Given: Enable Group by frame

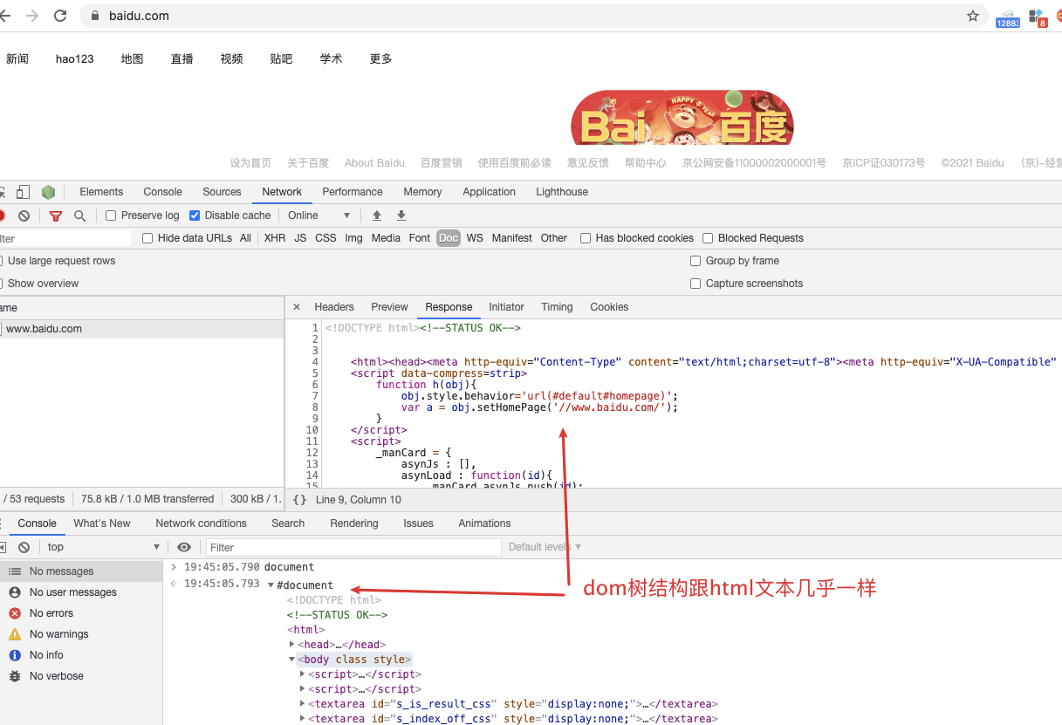Looking at the screenshot, I should point(695,261).
